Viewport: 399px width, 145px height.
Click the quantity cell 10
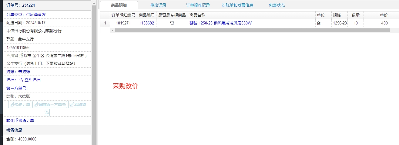(356, 23)
